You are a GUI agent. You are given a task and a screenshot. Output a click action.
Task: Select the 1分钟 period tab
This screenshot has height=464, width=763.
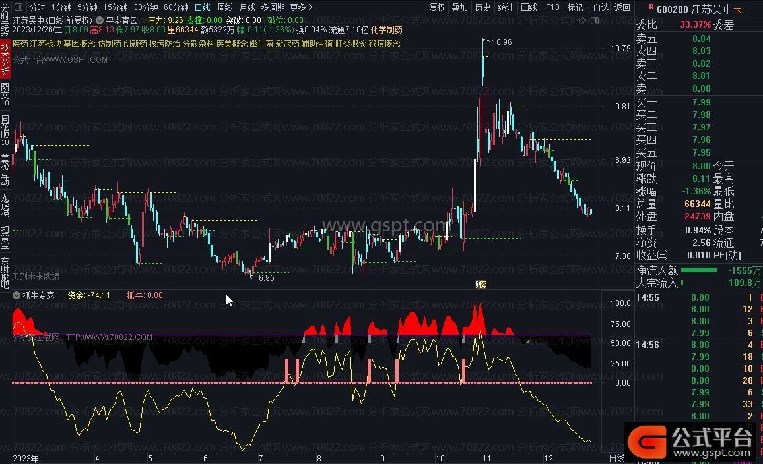pos(61,7)
